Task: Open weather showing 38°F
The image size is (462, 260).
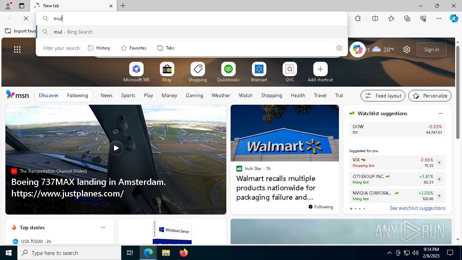Action: [x=383, y=49]
